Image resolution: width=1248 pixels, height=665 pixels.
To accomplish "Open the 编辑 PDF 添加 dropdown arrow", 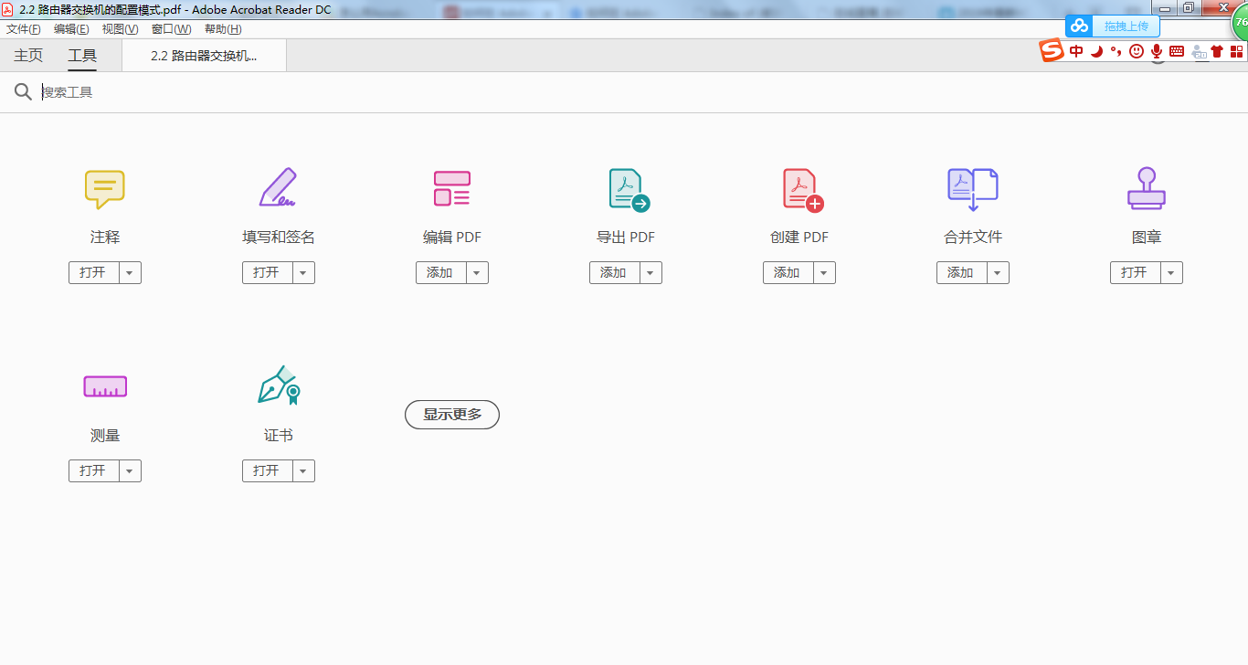I will click(477, 272).
